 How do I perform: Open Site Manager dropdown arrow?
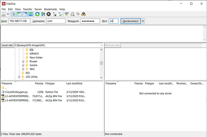click(8, 14)
